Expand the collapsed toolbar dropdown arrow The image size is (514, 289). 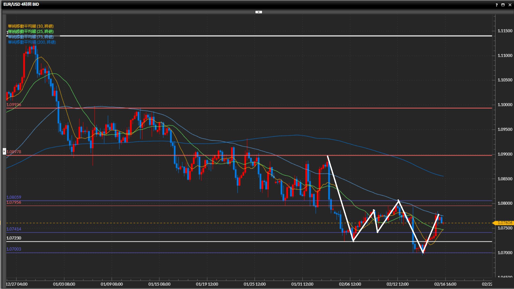point(259,12)
